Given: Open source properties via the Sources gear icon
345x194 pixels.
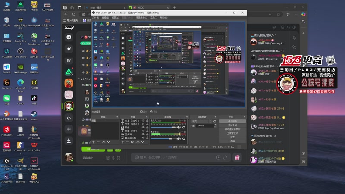Looking at the screenshot, I should coord(132,142).
